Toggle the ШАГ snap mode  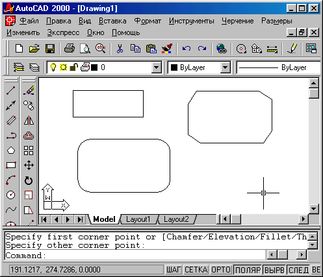coord(174,270)
